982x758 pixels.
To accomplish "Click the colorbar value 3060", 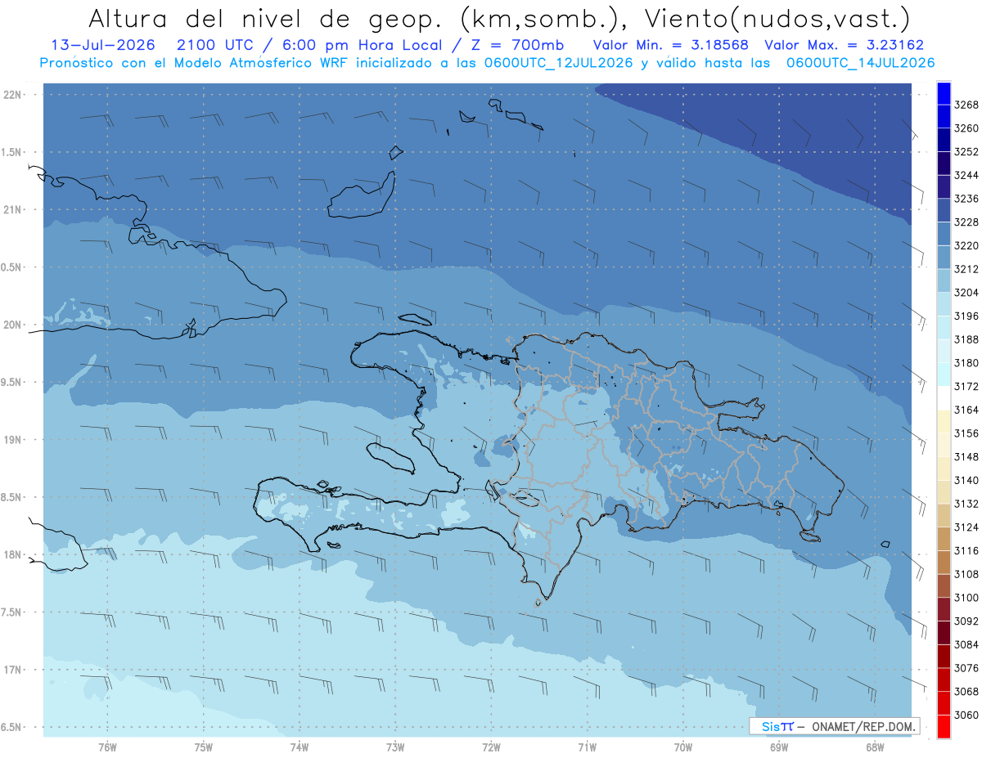I will [x=966, y=715].
